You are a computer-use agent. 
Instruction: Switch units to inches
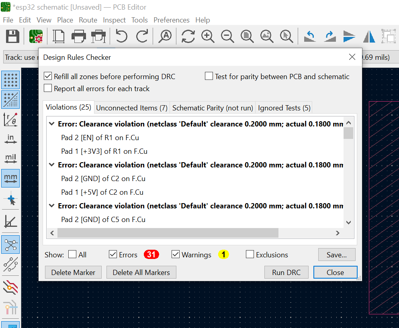tap(10, 139)
